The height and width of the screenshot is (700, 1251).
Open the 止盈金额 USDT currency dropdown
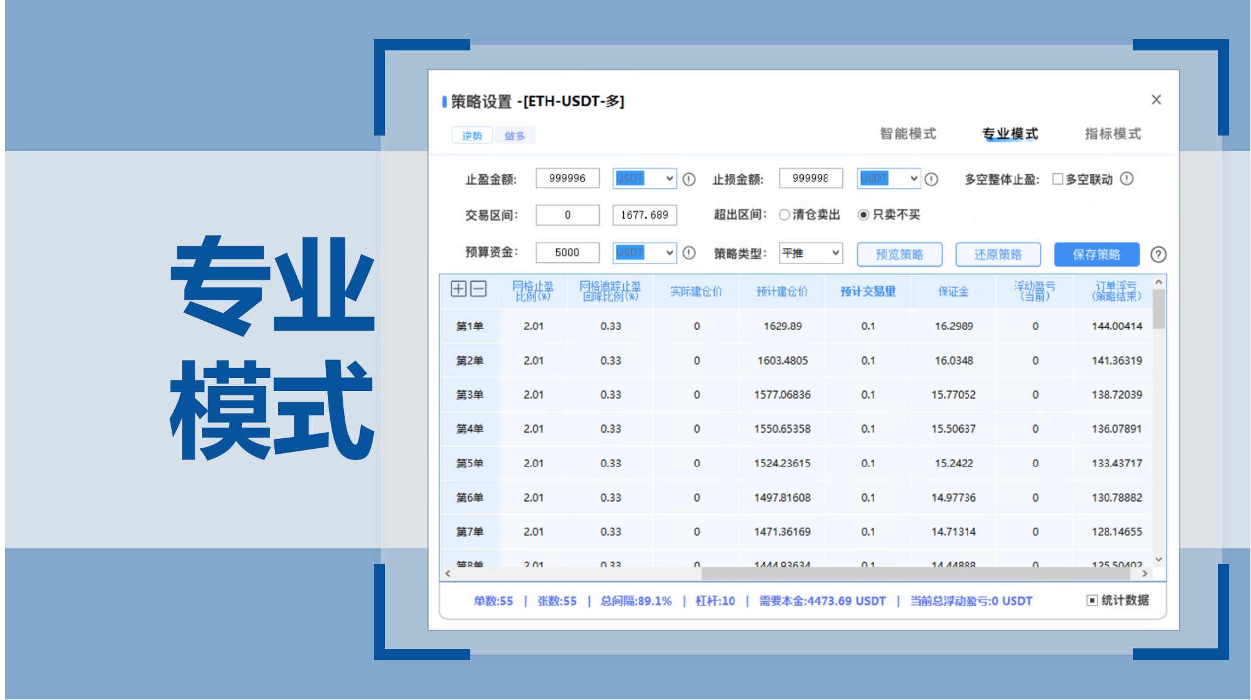pyautogui.click(x=644, y=178)
